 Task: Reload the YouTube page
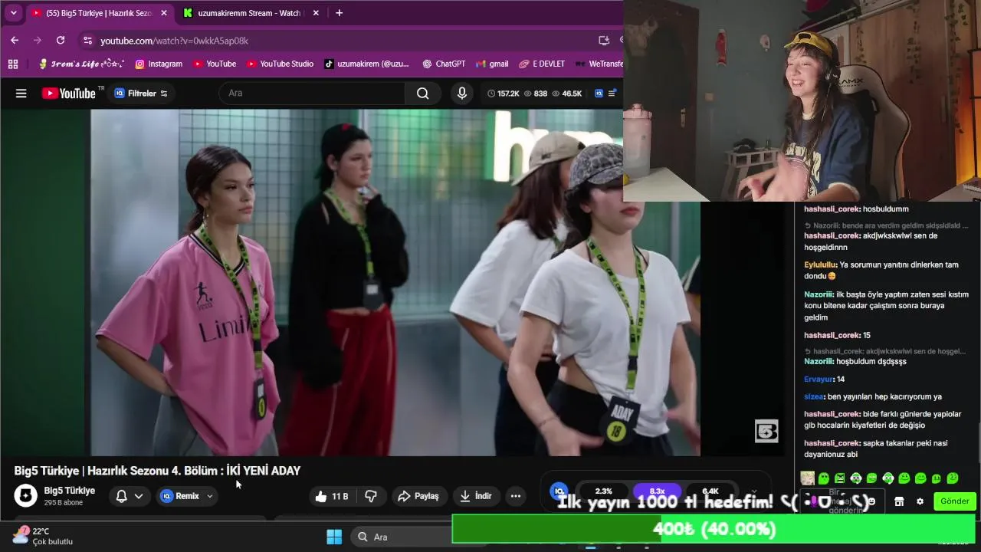61,41
